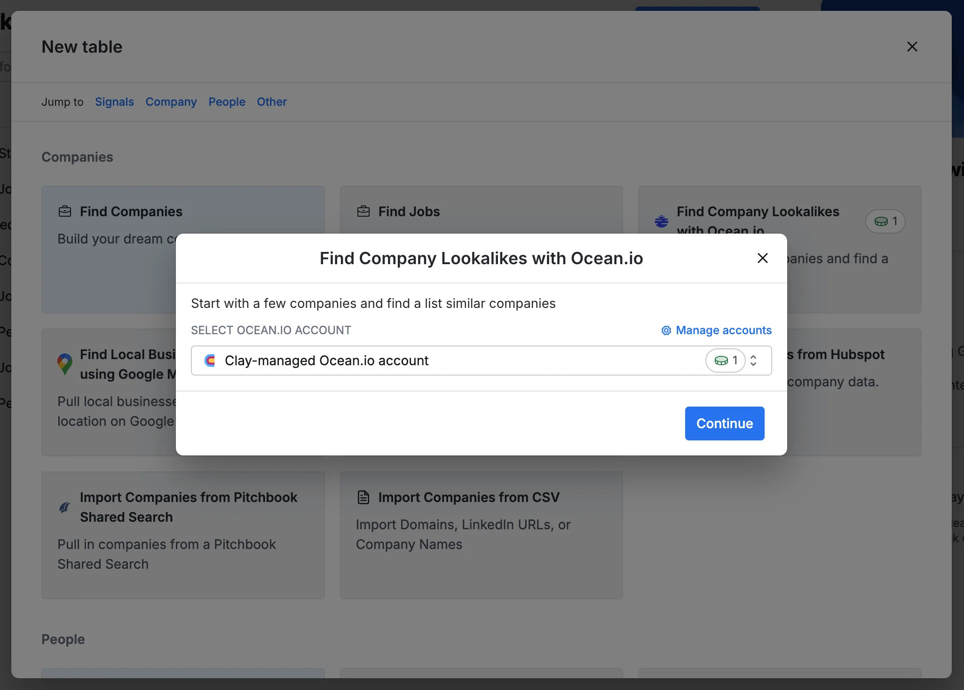The height and width of the screenshot is (690, 964).
Task: Close the New table panel
Action: pos(912,47)
